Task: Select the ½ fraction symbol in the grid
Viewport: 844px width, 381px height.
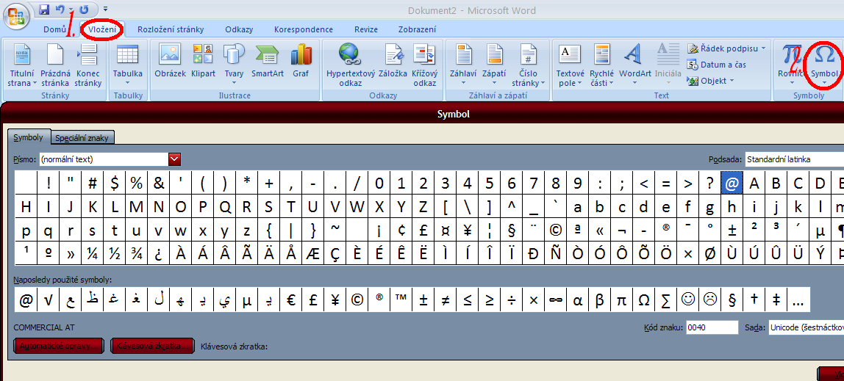Action: 114,254
